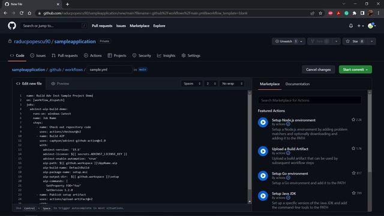The image size is (384, 216).
Task: Click the star icon next to Setup Go environment
Action: coord(353,173)
